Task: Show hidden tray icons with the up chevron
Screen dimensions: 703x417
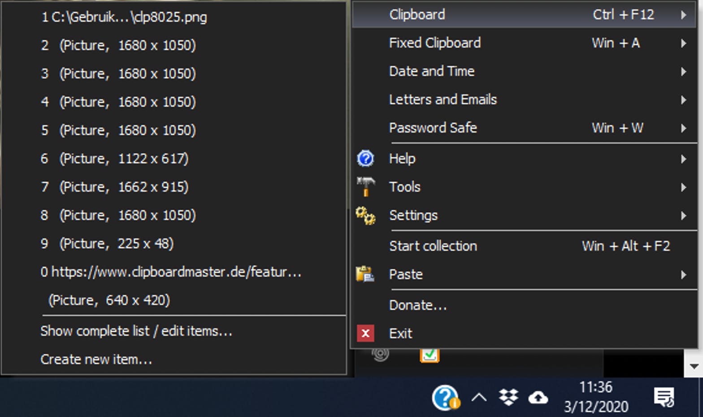Action: (479, 397)
